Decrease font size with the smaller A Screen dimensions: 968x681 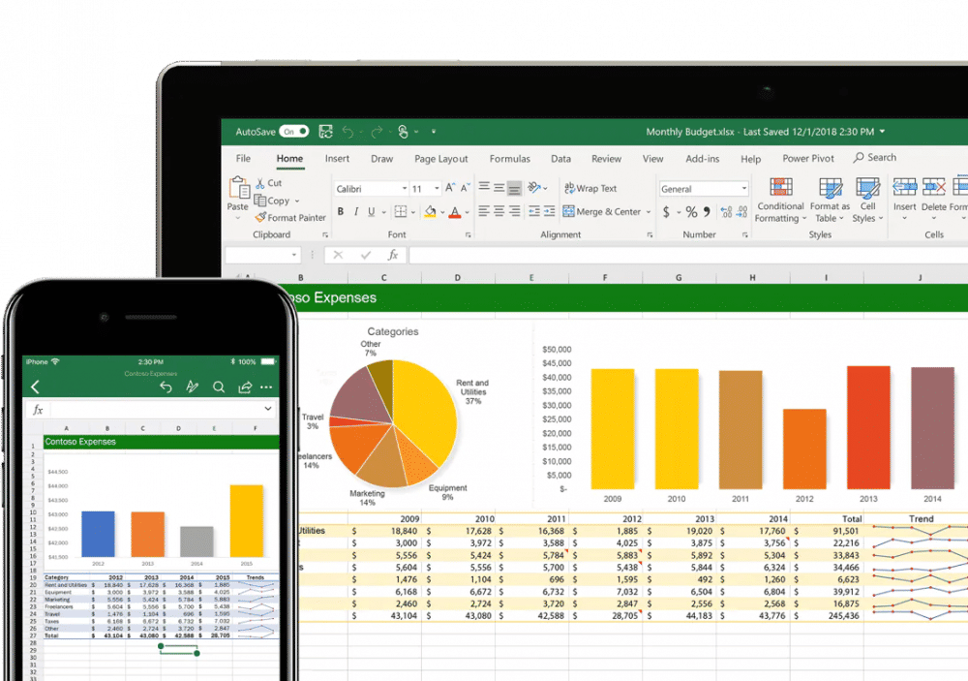pos(465,188)
